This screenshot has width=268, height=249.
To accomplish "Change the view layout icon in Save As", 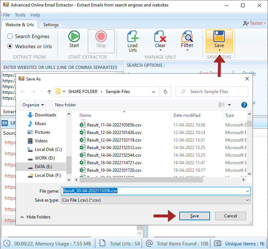I will coord(222,105).
